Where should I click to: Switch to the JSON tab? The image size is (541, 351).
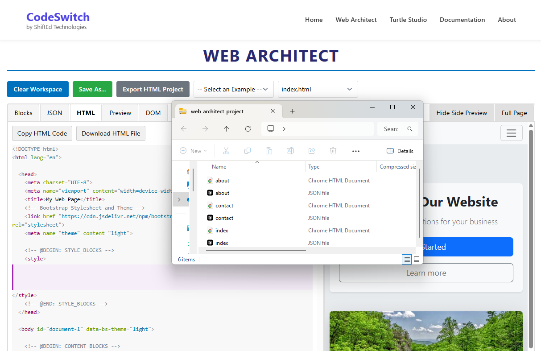[x=54, y=113]
